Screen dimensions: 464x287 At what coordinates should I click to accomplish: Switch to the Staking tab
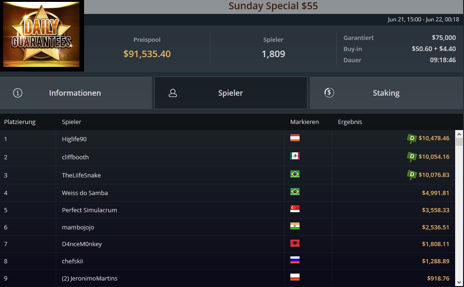click(x=386, y=93)
